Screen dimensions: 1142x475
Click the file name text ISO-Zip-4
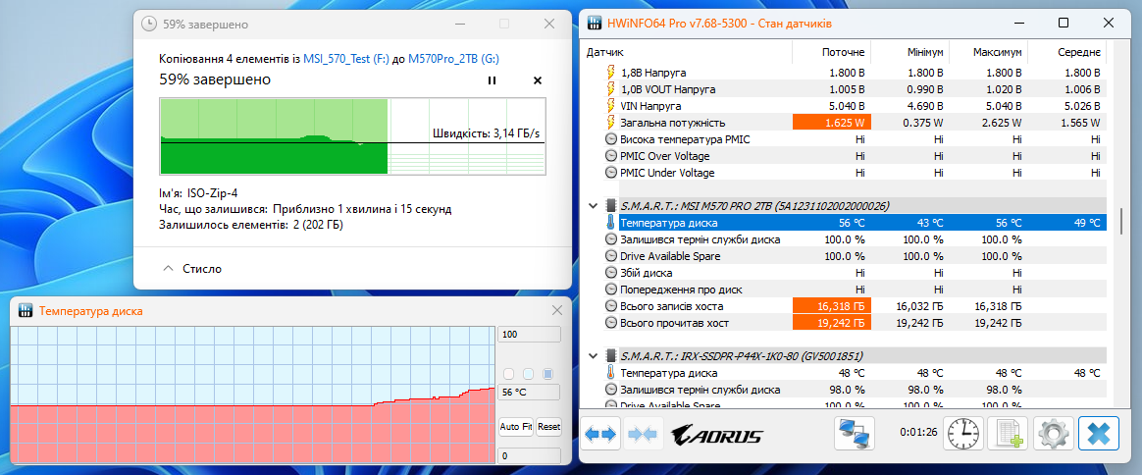tap(212, 193)
